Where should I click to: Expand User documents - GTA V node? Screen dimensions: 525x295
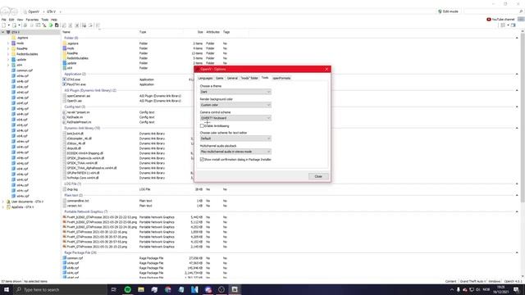[x=3, y=202]
